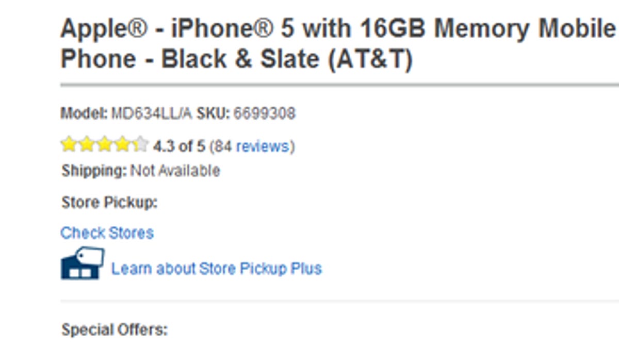Open Learn about Store Pickup Plus link
Viewport: 619px width, 348px height.
217,269
